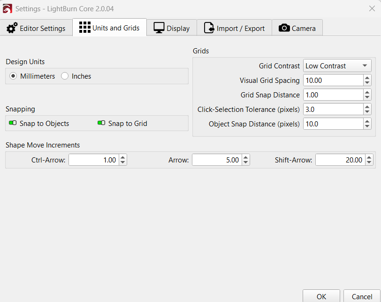381x302 pixels.
Task: Click the gear icon on Editor Settings tab
Action: (x=12, y=28)
